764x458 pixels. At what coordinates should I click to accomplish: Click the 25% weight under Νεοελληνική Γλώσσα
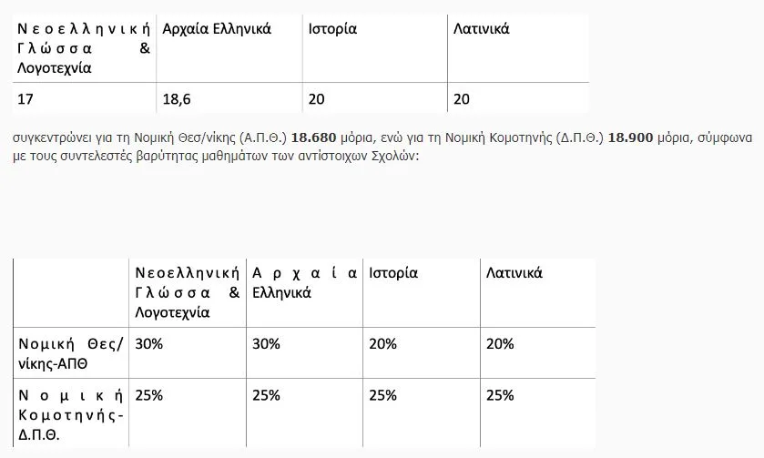click(149, 395)
